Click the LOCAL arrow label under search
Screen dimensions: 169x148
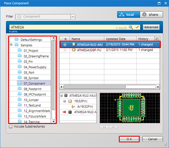point(14,32)
